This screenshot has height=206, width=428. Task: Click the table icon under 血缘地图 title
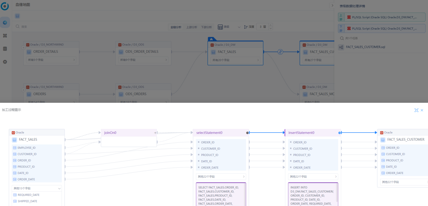18,16
